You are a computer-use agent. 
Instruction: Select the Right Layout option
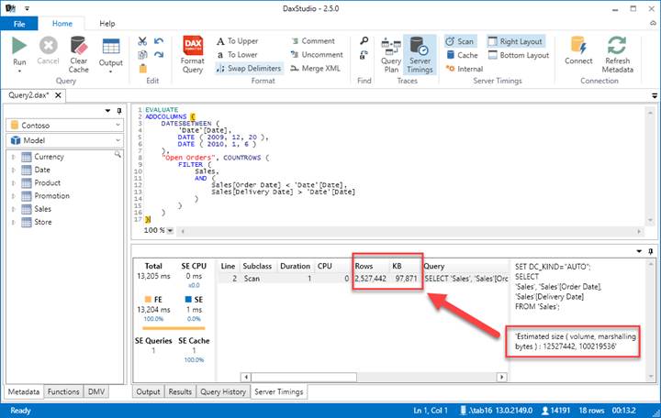click(515, 41)
